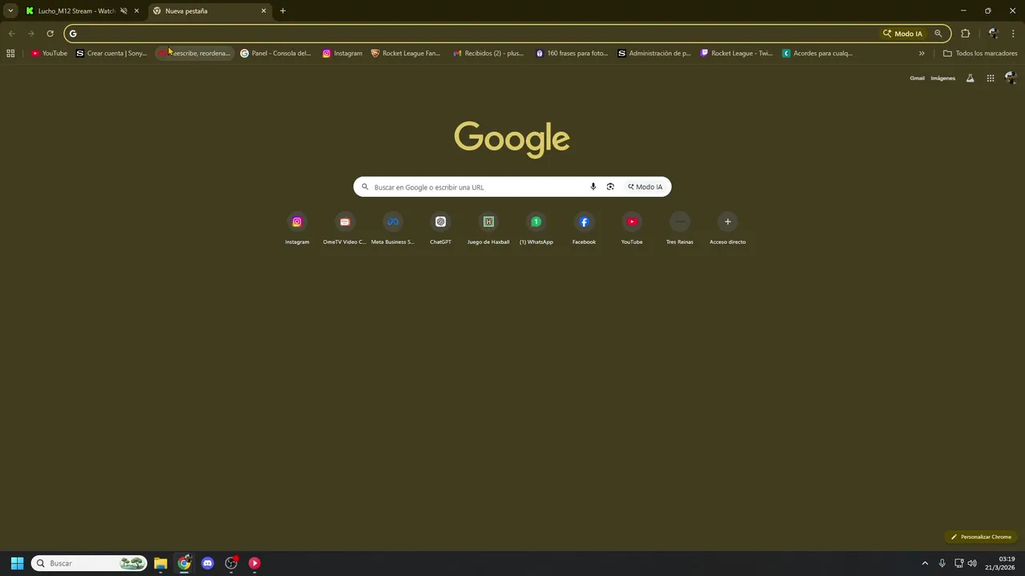Screen dimensions: 1025x576
Task: Open File Explorer from the taskbar
Action: [160, 563]
